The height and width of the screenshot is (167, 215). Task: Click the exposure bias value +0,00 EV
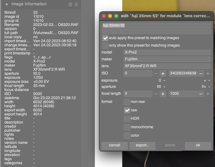[41, 82]
